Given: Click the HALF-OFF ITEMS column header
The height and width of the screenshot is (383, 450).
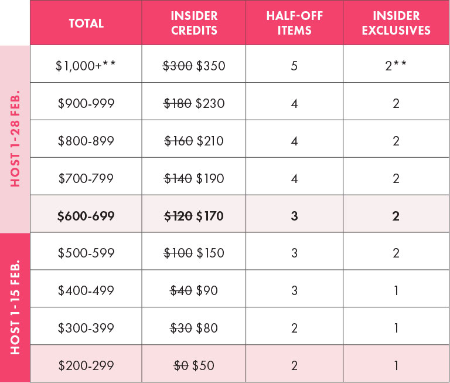Looking at the screenshot, I should pyautogui.click(x=295, y=23).
